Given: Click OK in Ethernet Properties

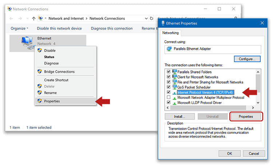Looking at the screenshot, I should pyautogui.click(x=229, y=153).
